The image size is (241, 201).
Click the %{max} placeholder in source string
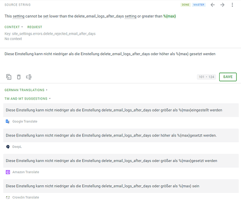(x=170, y=16)
